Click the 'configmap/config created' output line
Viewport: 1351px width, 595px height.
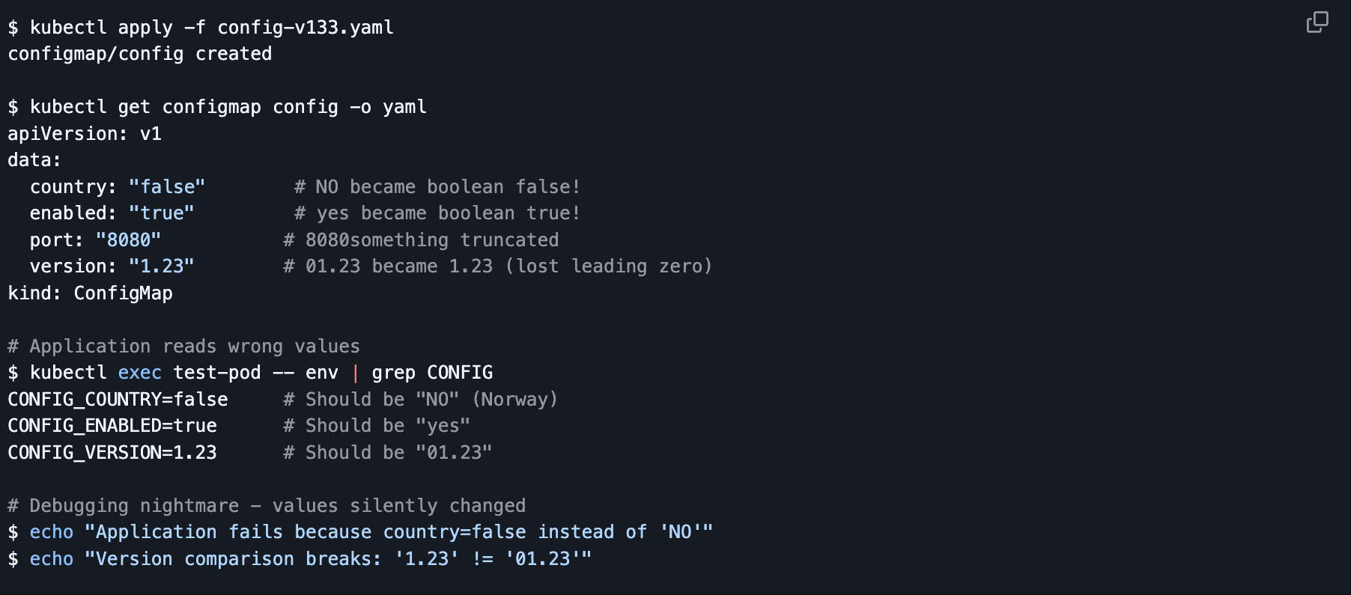(140, 54)
